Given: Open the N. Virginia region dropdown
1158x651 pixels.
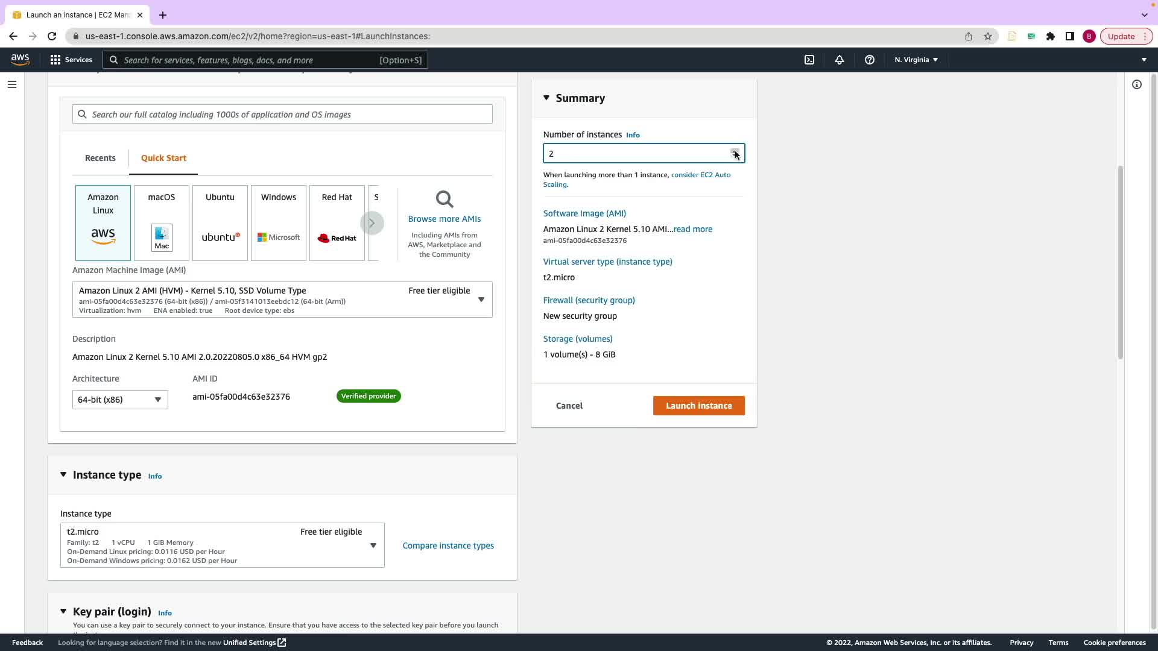Looking at the screenshot, I should [916, 60].
